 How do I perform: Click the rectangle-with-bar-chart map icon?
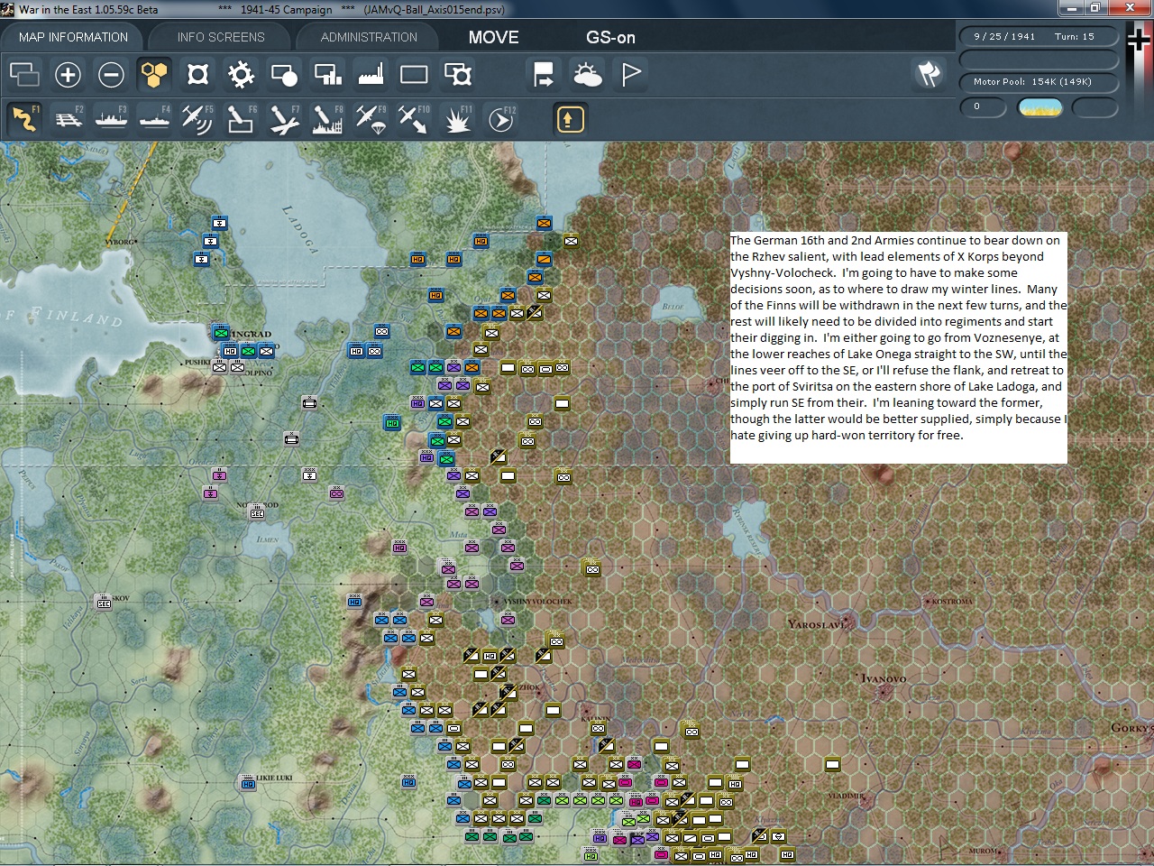coord(327,74)
